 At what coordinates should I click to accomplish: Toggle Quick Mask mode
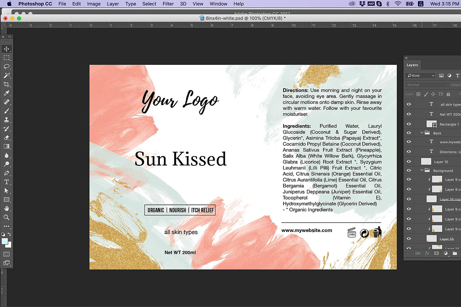click(7, 254)
